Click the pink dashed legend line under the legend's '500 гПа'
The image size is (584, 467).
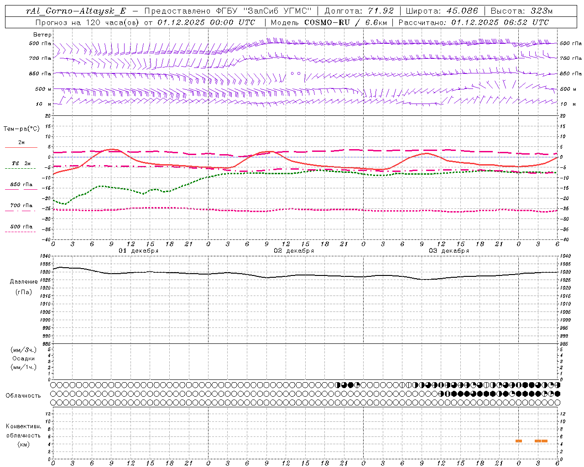pos(20,232)
